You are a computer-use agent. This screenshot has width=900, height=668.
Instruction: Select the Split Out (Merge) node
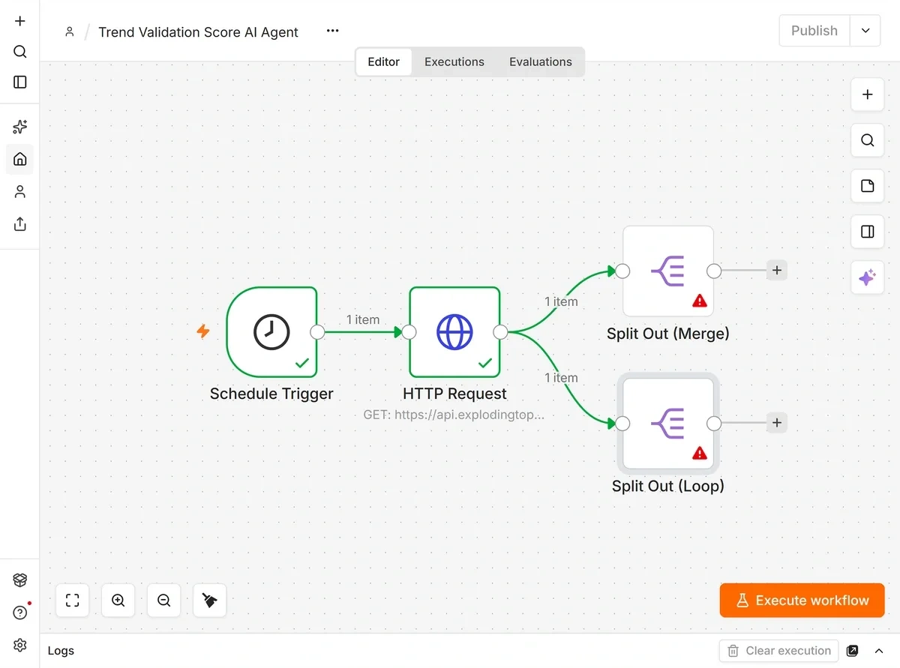click(x=668, y=271)
